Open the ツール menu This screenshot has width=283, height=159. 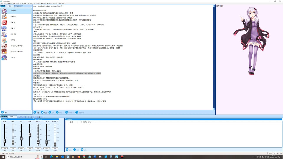(55, 4)
